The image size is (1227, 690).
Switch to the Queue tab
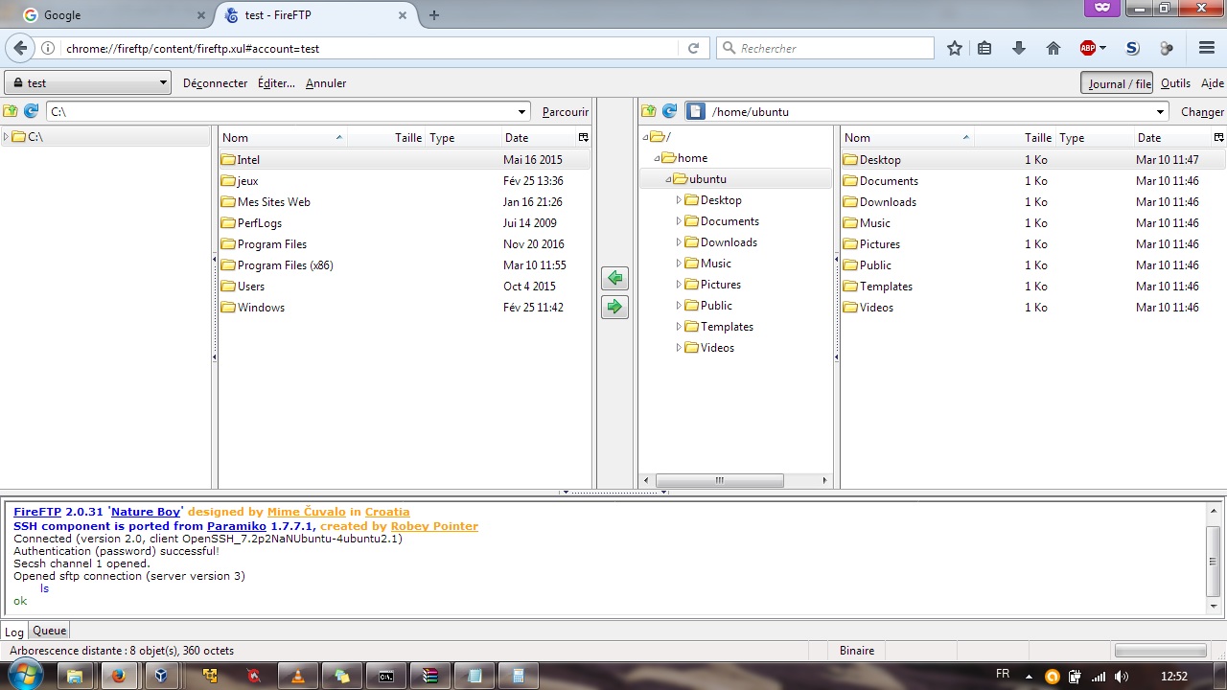(50, 631)
